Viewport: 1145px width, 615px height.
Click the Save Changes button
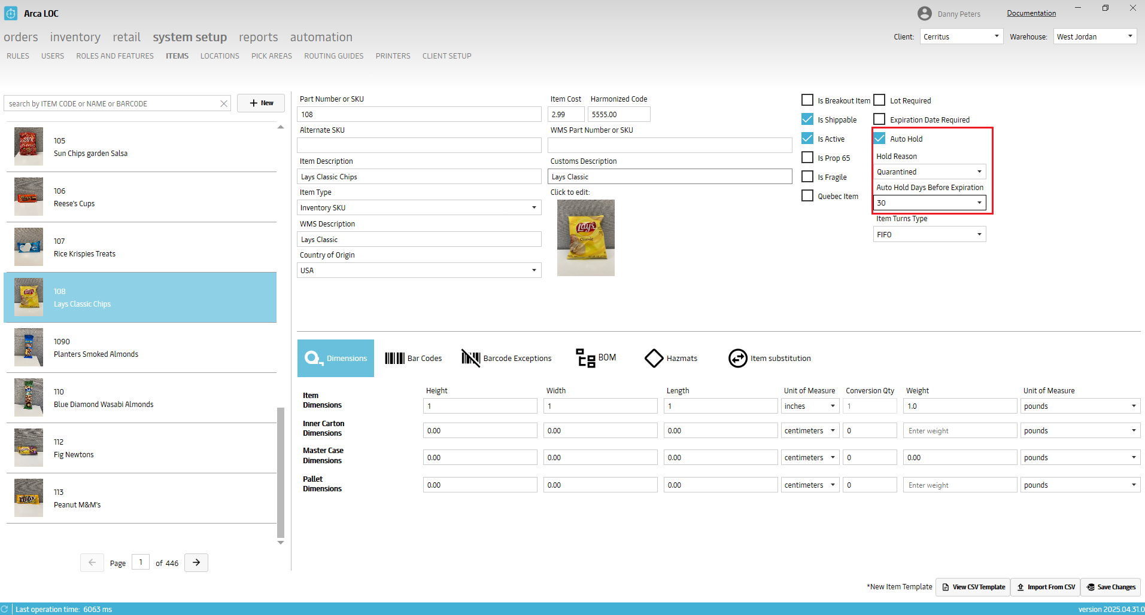click(x=1110, y=587)
